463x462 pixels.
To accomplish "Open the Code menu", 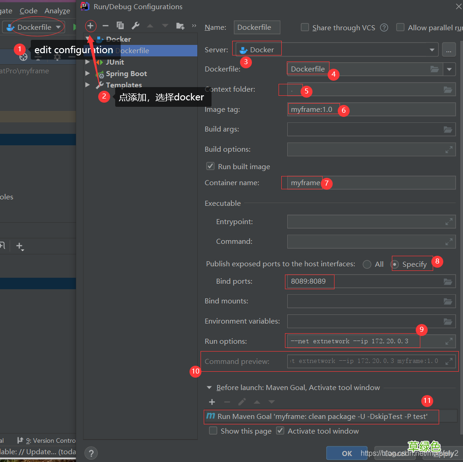I will (x=28, y=11).
